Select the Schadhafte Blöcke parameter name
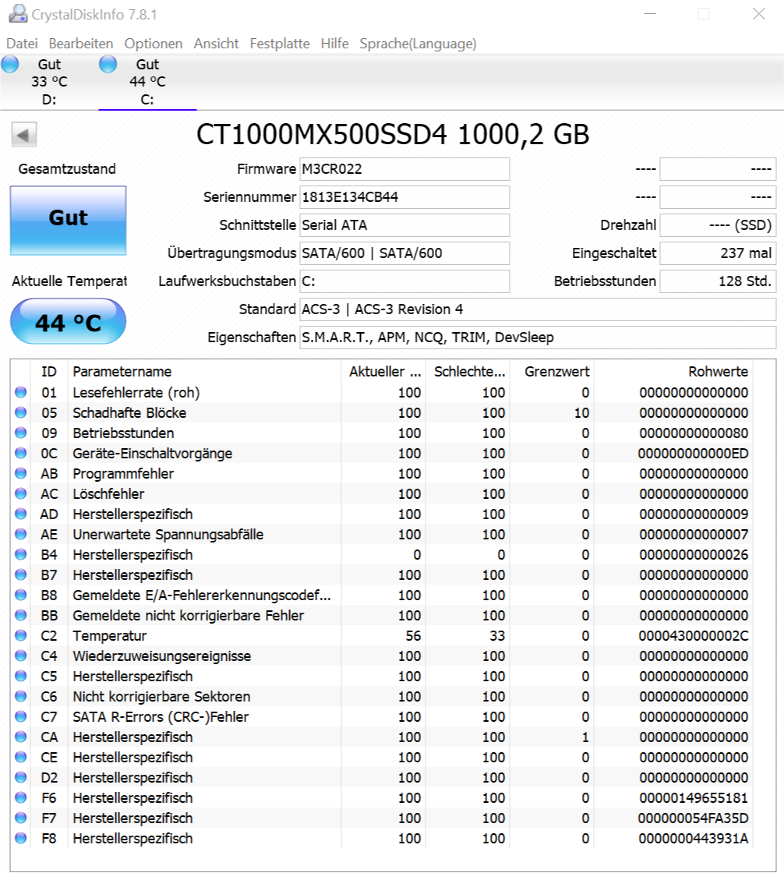This screenshot has height=873, width=784. [x=129, y=412]
